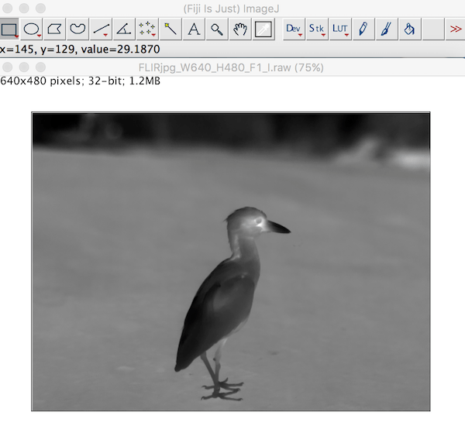Open the Stk stacks menu
The image size is (465, 436).
[317, 29]
